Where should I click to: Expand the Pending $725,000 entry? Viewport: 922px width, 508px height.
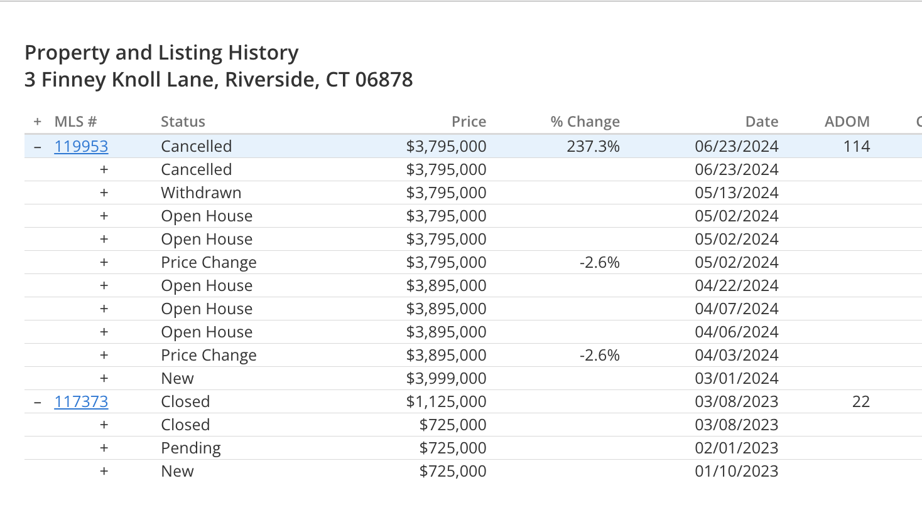pos(104,448)
